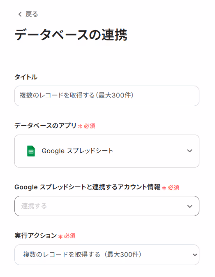Click the データベースの連携 page heading
Viewport: 215px width, 277px height.
click(71, 35)
